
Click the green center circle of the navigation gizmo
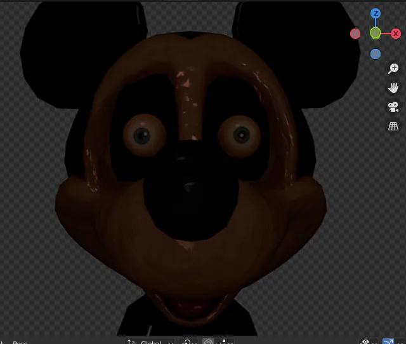point(375,33)
